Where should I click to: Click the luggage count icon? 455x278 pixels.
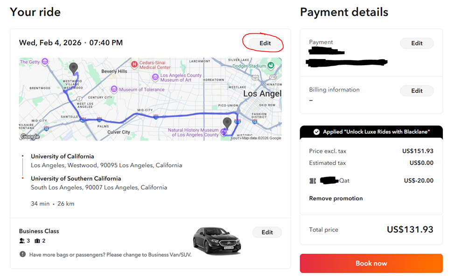(x=37, y=241)
